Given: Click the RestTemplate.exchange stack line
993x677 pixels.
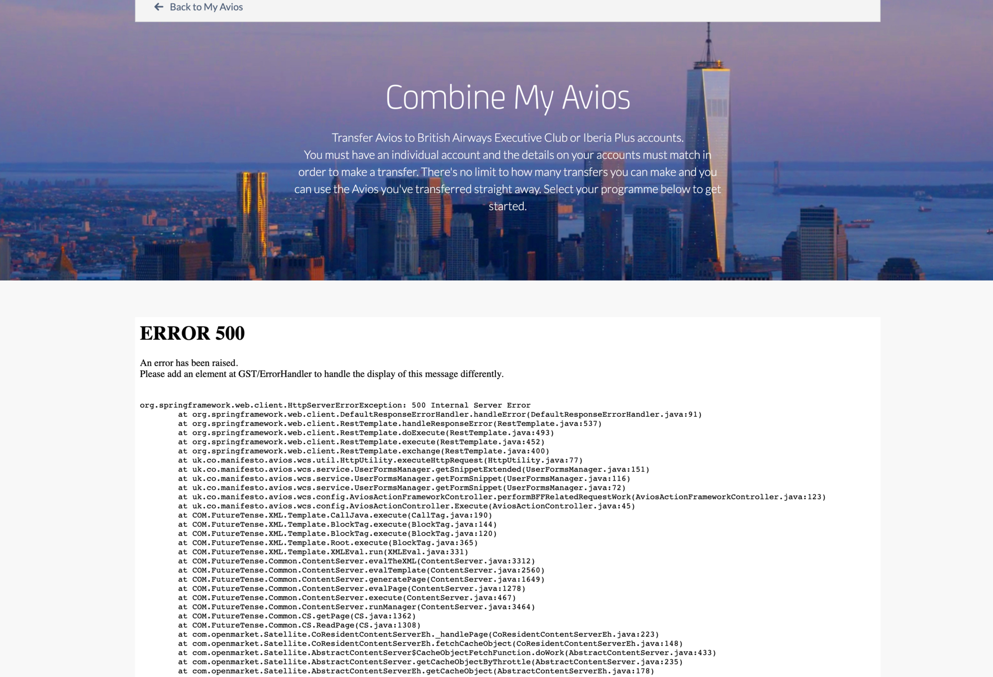Looking at the screenshot, I should point(364,451).
